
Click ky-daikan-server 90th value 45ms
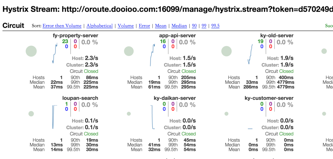click(190, 140)
